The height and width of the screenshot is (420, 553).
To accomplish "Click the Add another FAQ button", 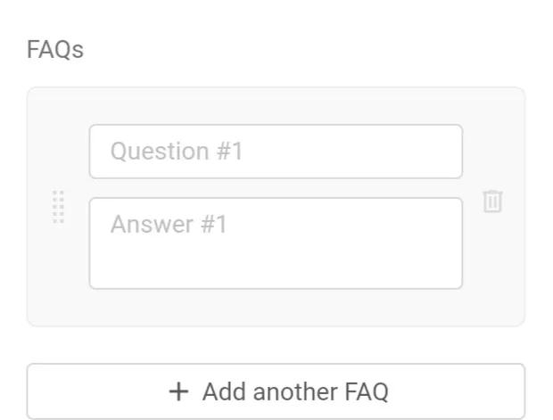I will (x=276, y=391).
